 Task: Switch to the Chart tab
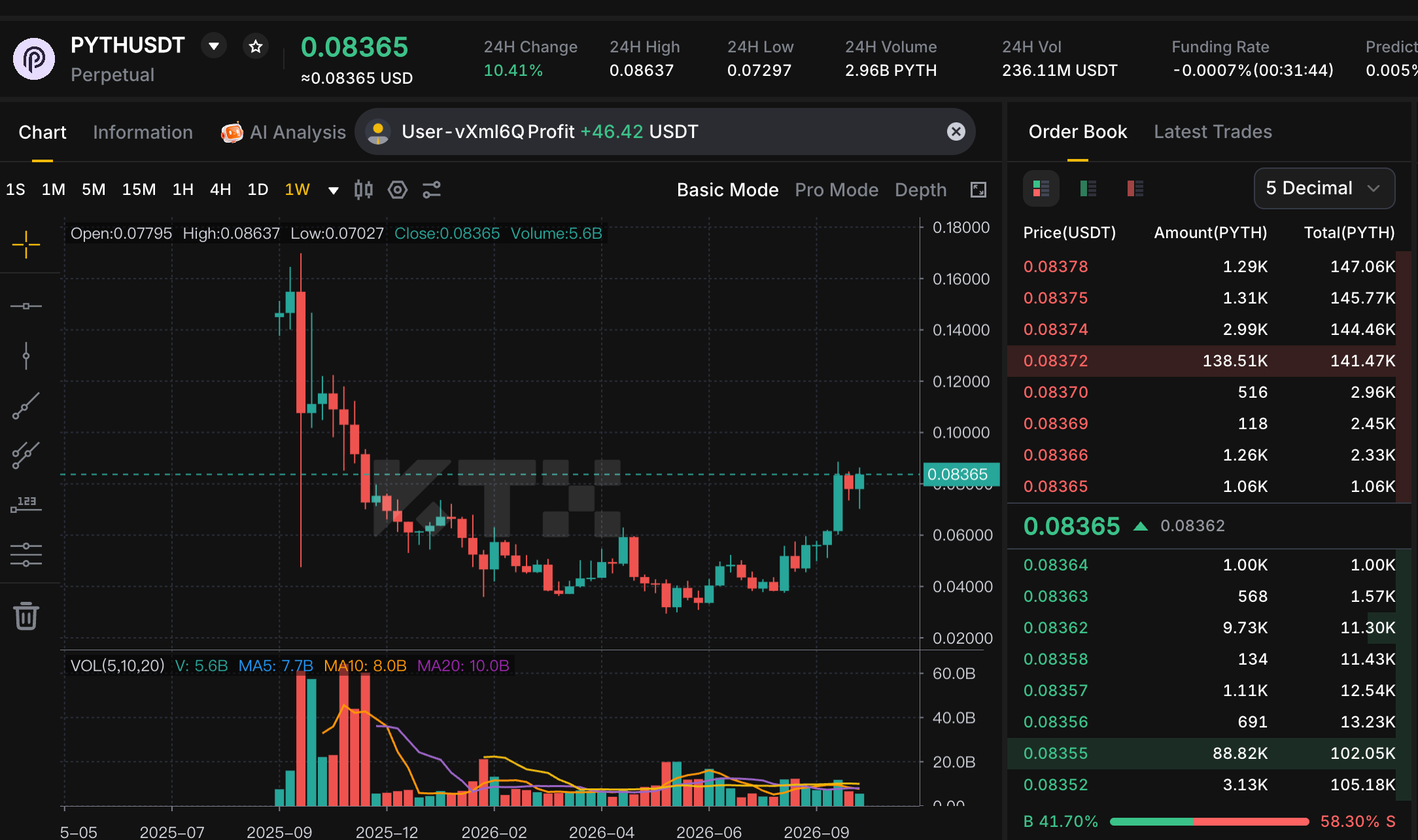(43, 132)
